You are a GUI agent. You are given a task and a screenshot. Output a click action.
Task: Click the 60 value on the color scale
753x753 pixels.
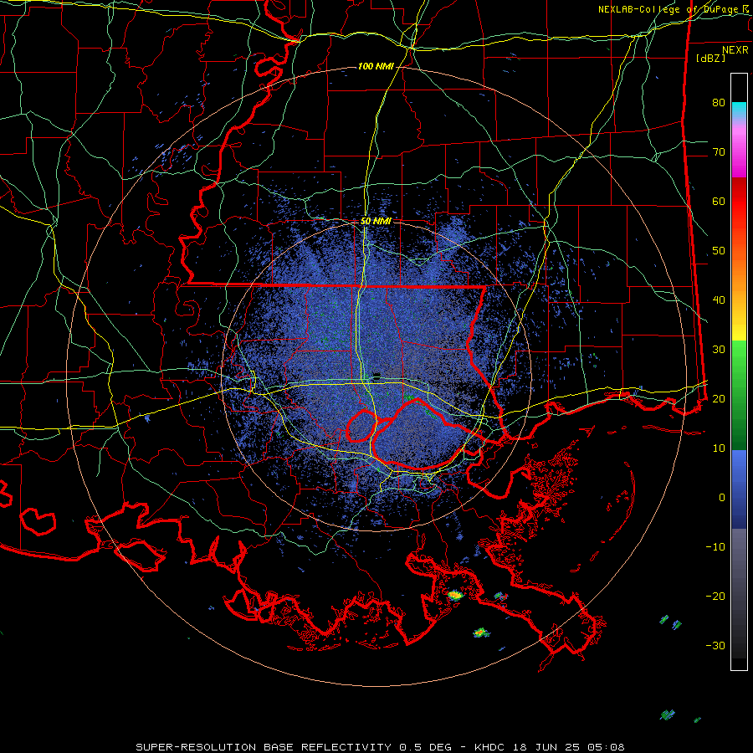point(719,201)
